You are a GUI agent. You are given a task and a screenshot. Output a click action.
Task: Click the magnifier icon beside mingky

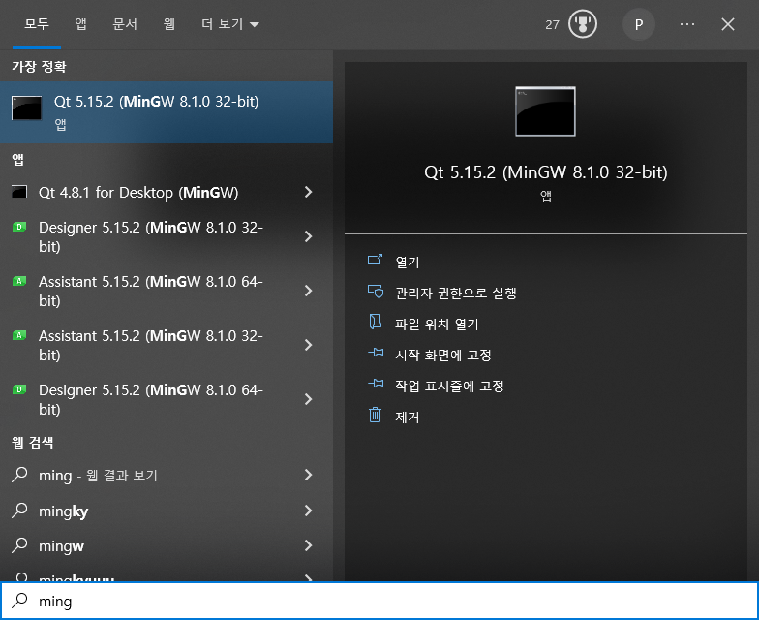[19, 510]
